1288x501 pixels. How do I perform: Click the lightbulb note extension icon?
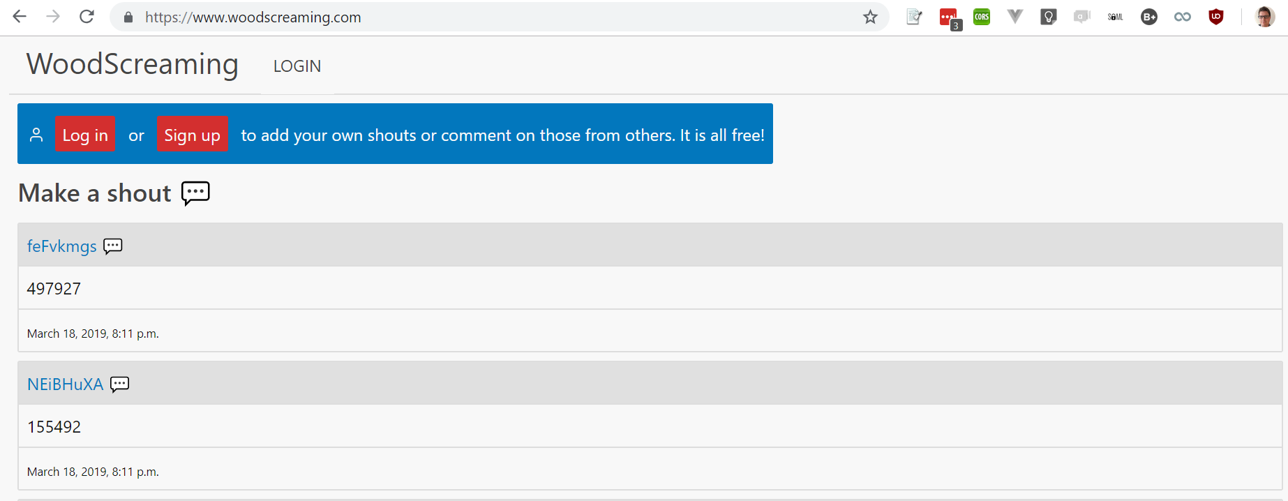click(1048, 17)
